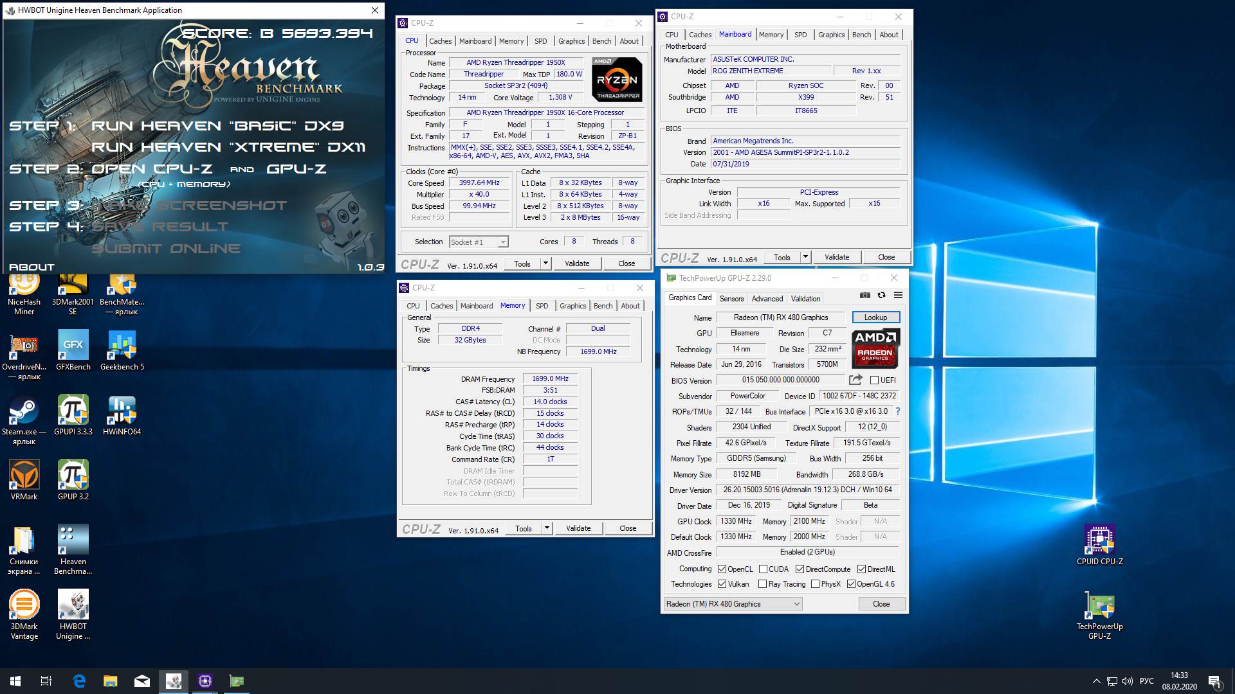The height and width of the screenshot is (694, 1235).
Task: Expand Tools arrow in CPU-Z Mainboard window
Action: [x=805, y=257]
